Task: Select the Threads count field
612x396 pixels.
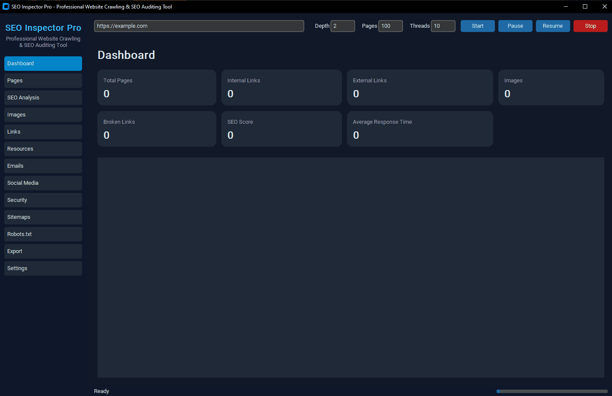Action: [x=443, y=26]
